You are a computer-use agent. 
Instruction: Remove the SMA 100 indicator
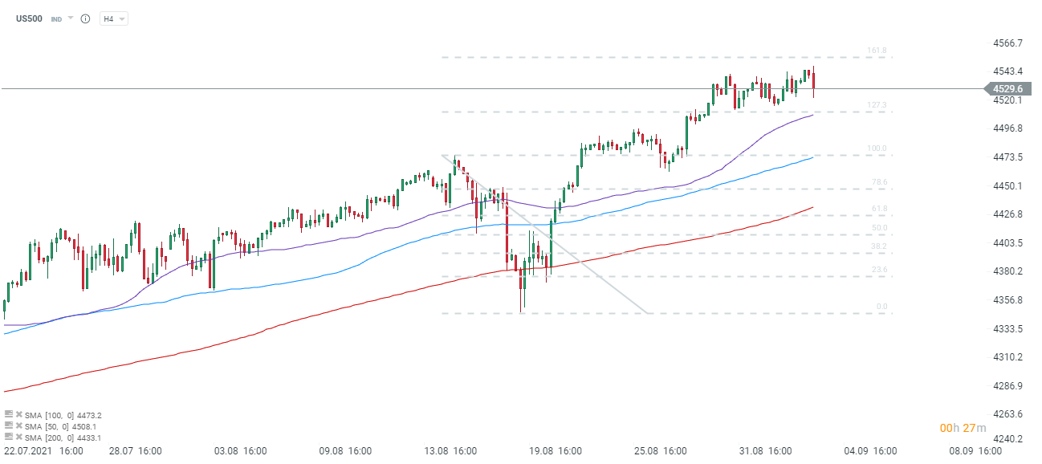[x=18, y=415]
